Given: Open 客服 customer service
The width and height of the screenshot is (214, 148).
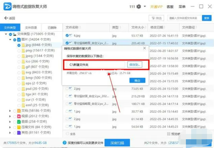Looking at the screenshot, I should click(170, 7).
